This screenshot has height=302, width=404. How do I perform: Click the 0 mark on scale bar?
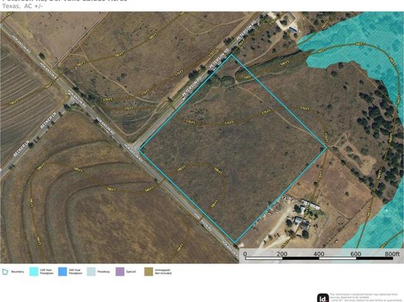(x=245, y=253)
